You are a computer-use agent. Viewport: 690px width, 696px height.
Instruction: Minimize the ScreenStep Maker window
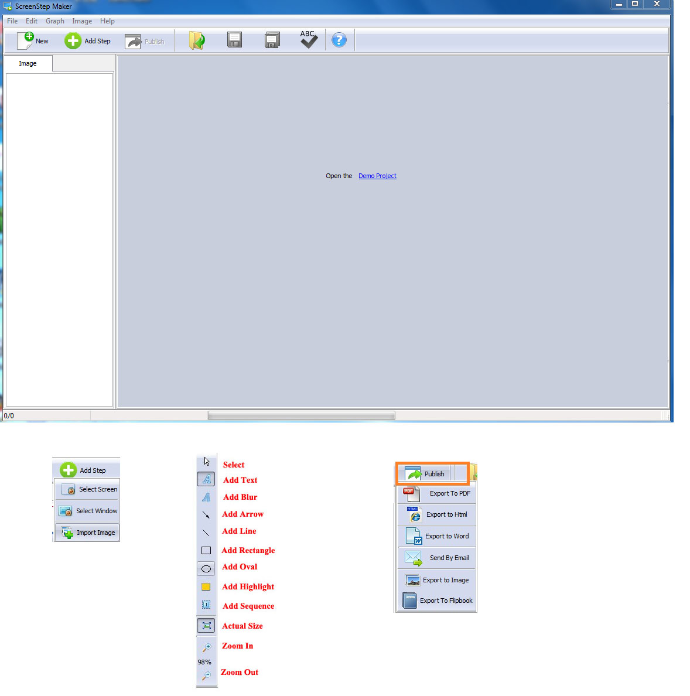[619, 4]
